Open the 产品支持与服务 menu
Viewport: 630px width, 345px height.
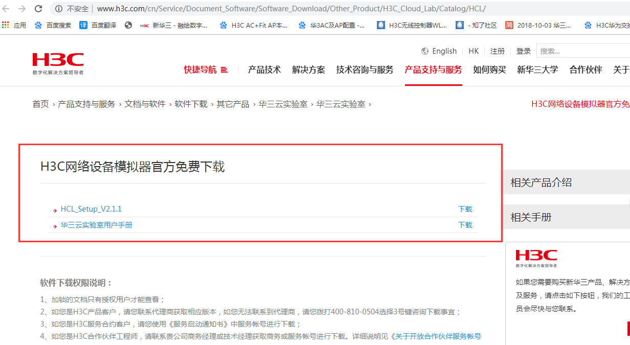(433, 70)
